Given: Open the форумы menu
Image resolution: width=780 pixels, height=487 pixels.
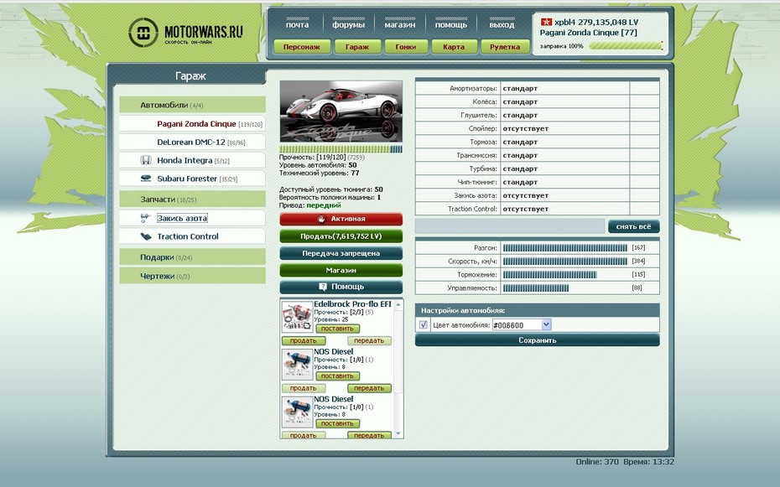Looking at the screenshot, I should (348, 24).
